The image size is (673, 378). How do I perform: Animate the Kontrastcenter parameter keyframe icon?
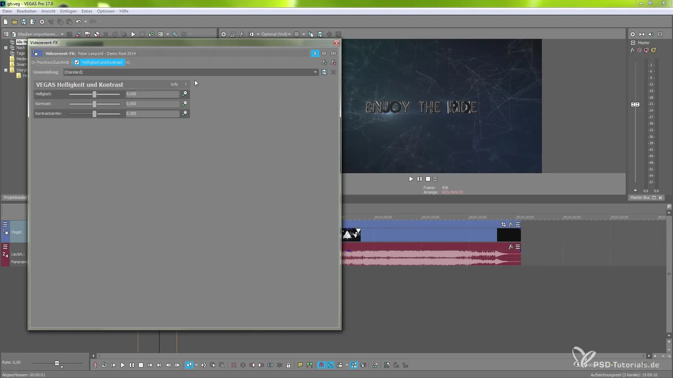click(184, 113)
